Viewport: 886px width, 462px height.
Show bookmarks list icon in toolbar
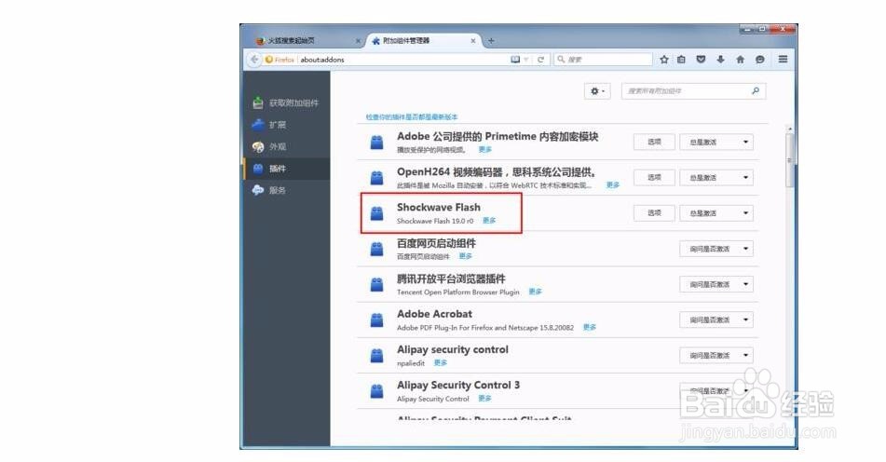click(681, 60)
